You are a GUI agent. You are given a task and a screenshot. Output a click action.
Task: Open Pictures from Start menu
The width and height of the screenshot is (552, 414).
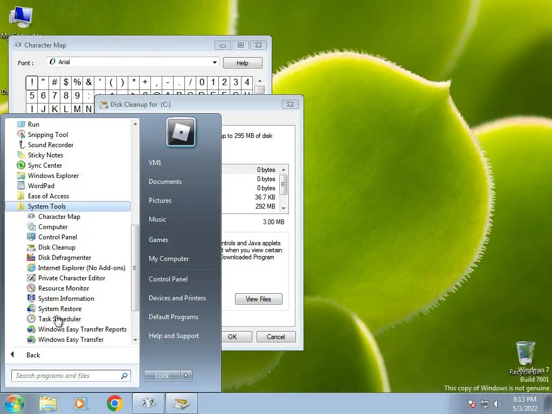pos(160,201)
